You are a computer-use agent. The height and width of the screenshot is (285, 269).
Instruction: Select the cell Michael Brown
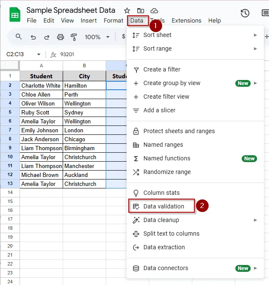click(x=41, y=175)
